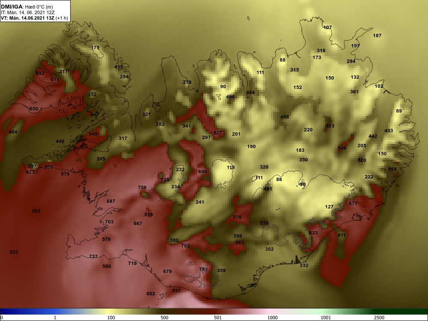
Task: Click the map value 737
Action: (x=93, y=256)
